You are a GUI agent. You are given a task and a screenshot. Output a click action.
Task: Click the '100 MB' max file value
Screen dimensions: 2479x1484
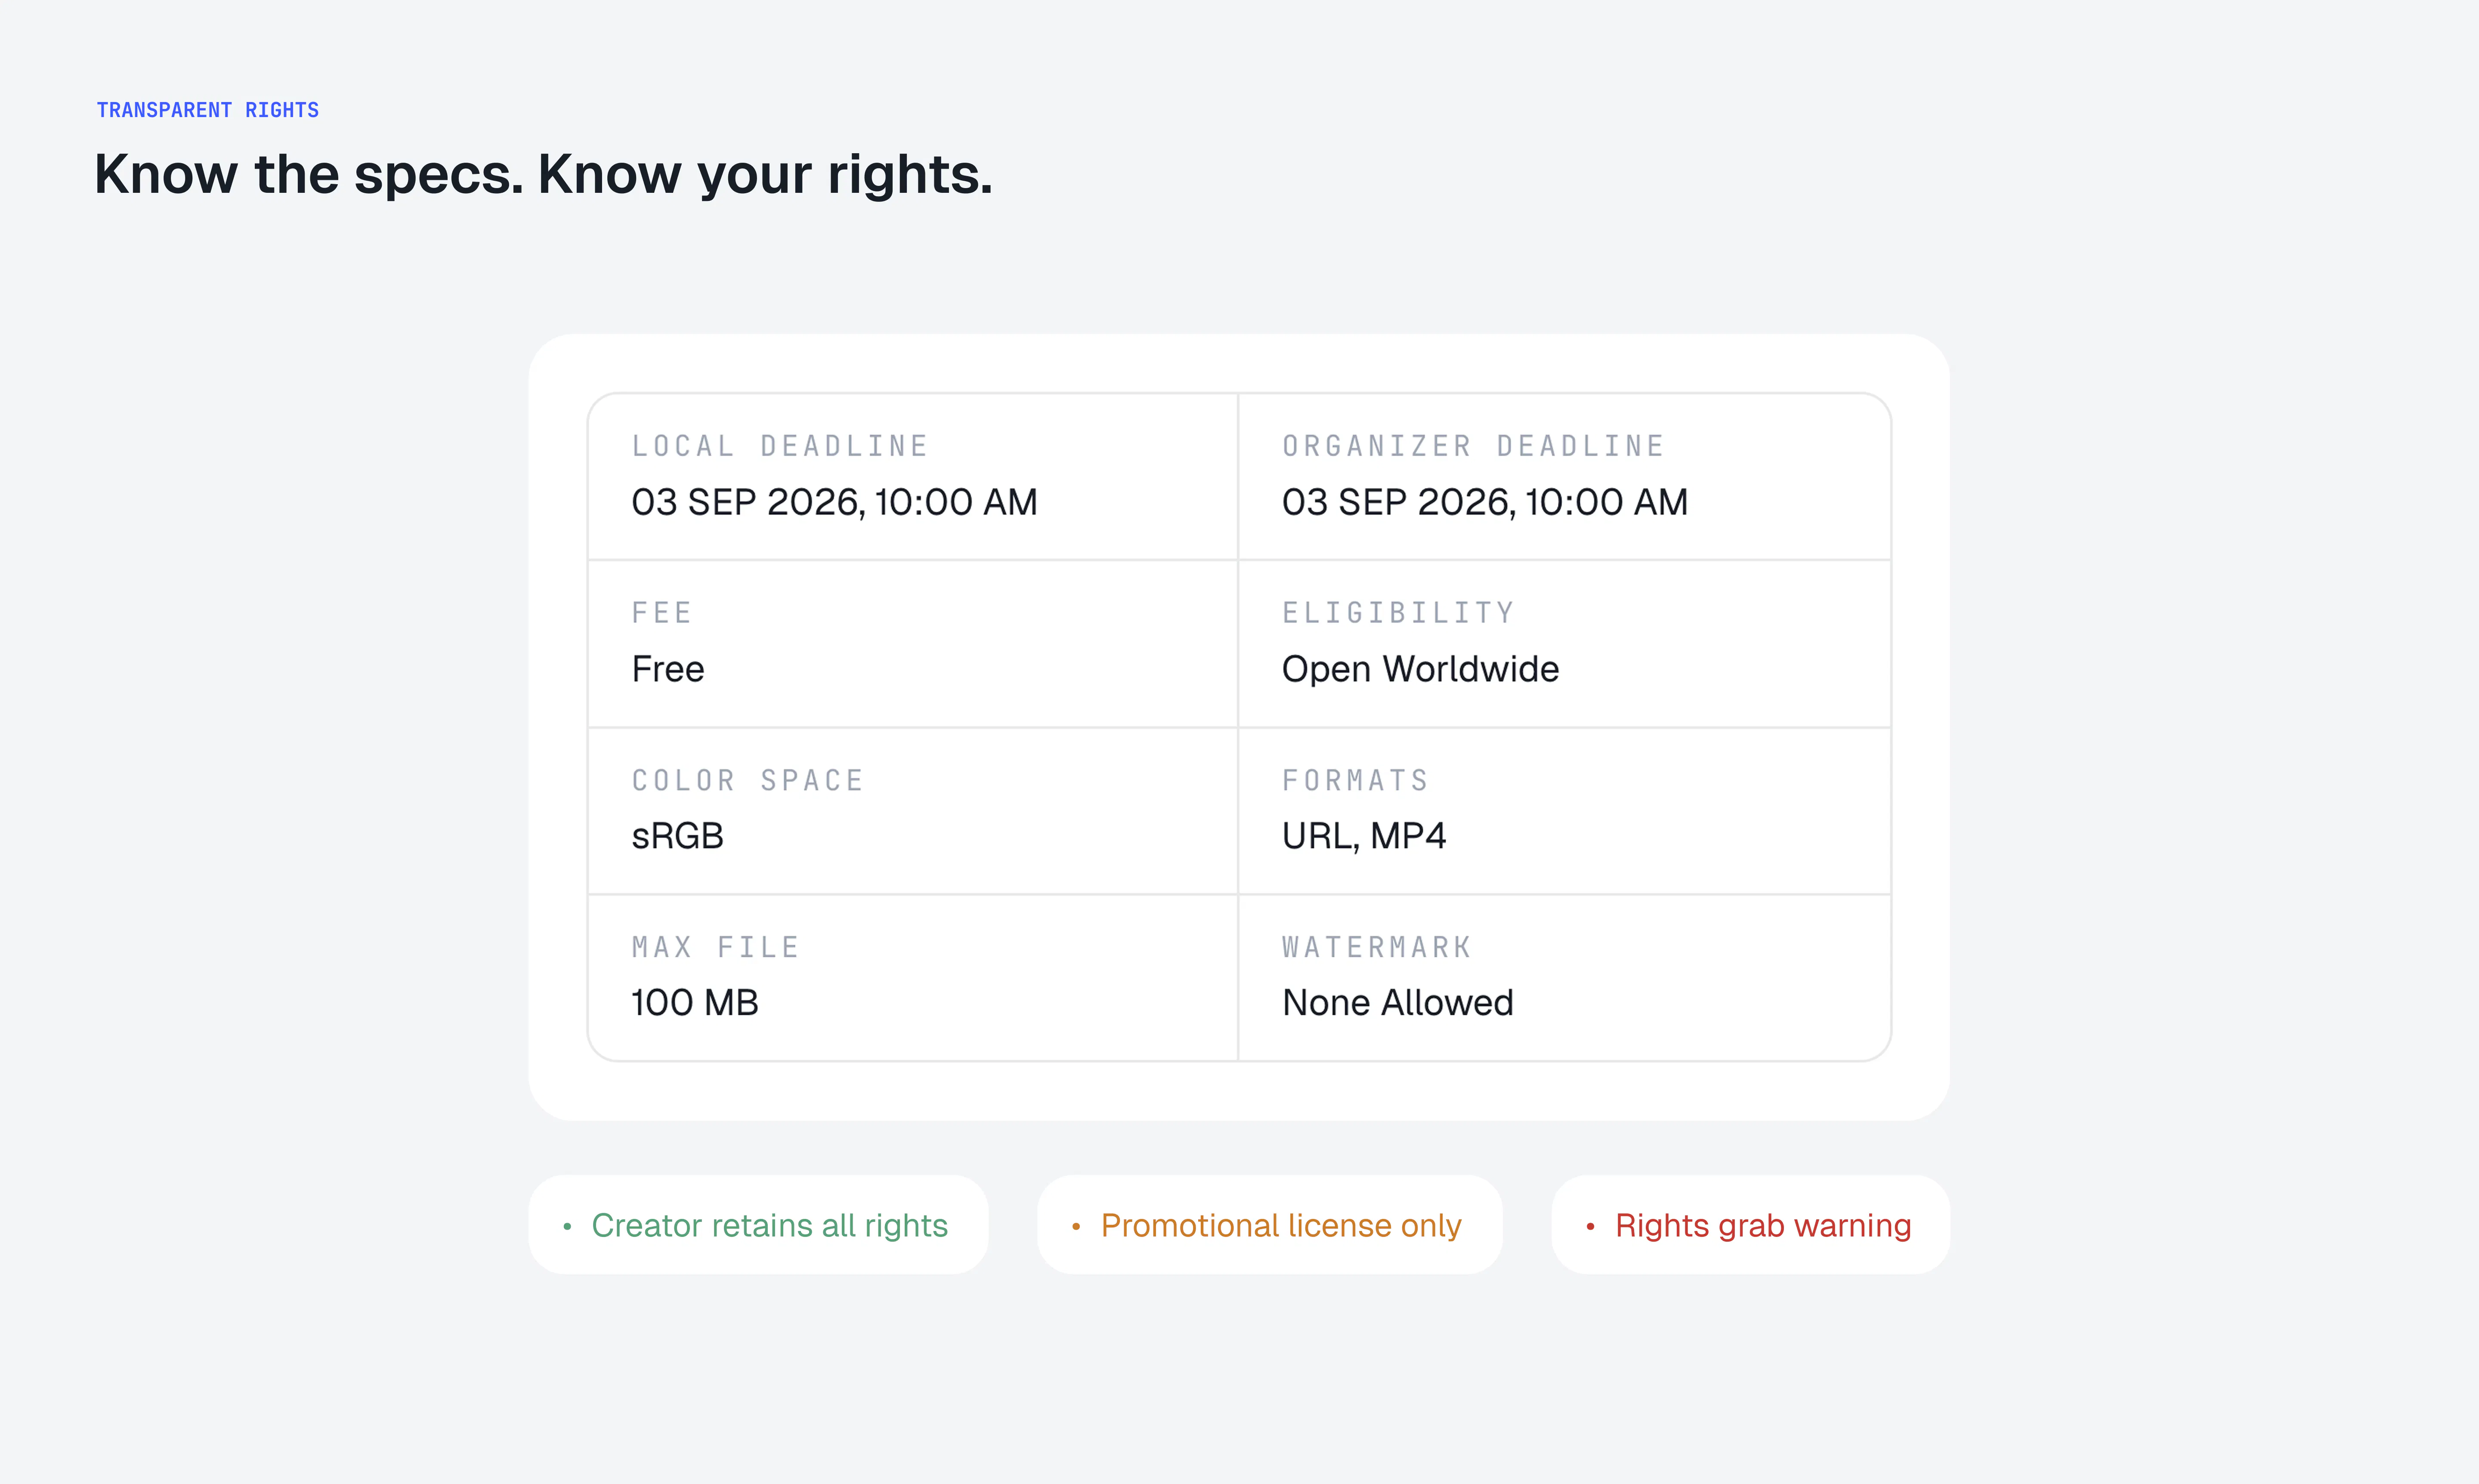[x=695, y=1003]
